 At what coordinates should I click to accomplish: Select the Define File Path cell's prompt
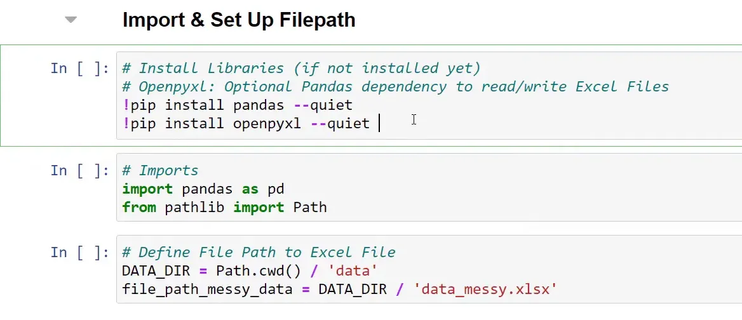click(x=79, y=253)
